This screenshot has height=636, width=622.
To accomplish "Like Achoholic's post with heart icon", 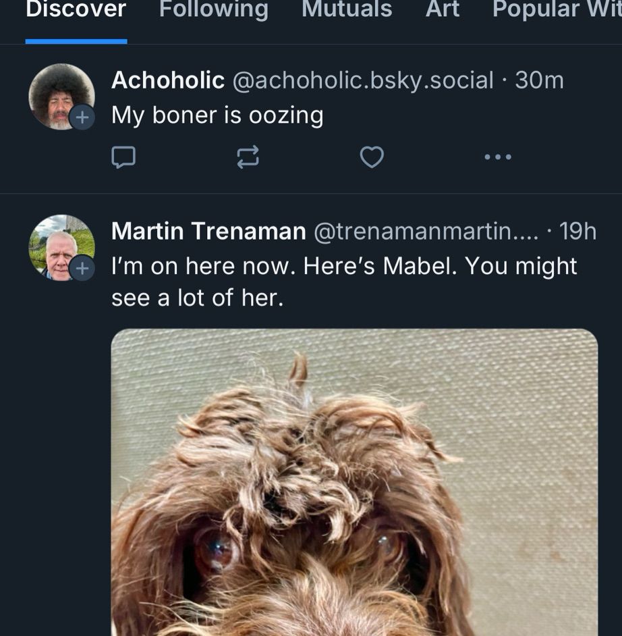I will tap(372, 157).
